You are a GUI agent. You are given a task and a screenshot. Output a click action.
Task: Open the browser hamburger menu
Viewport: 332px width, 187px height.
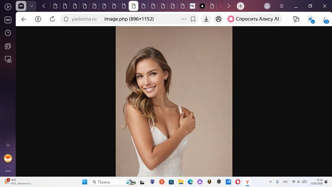point(282,6)
